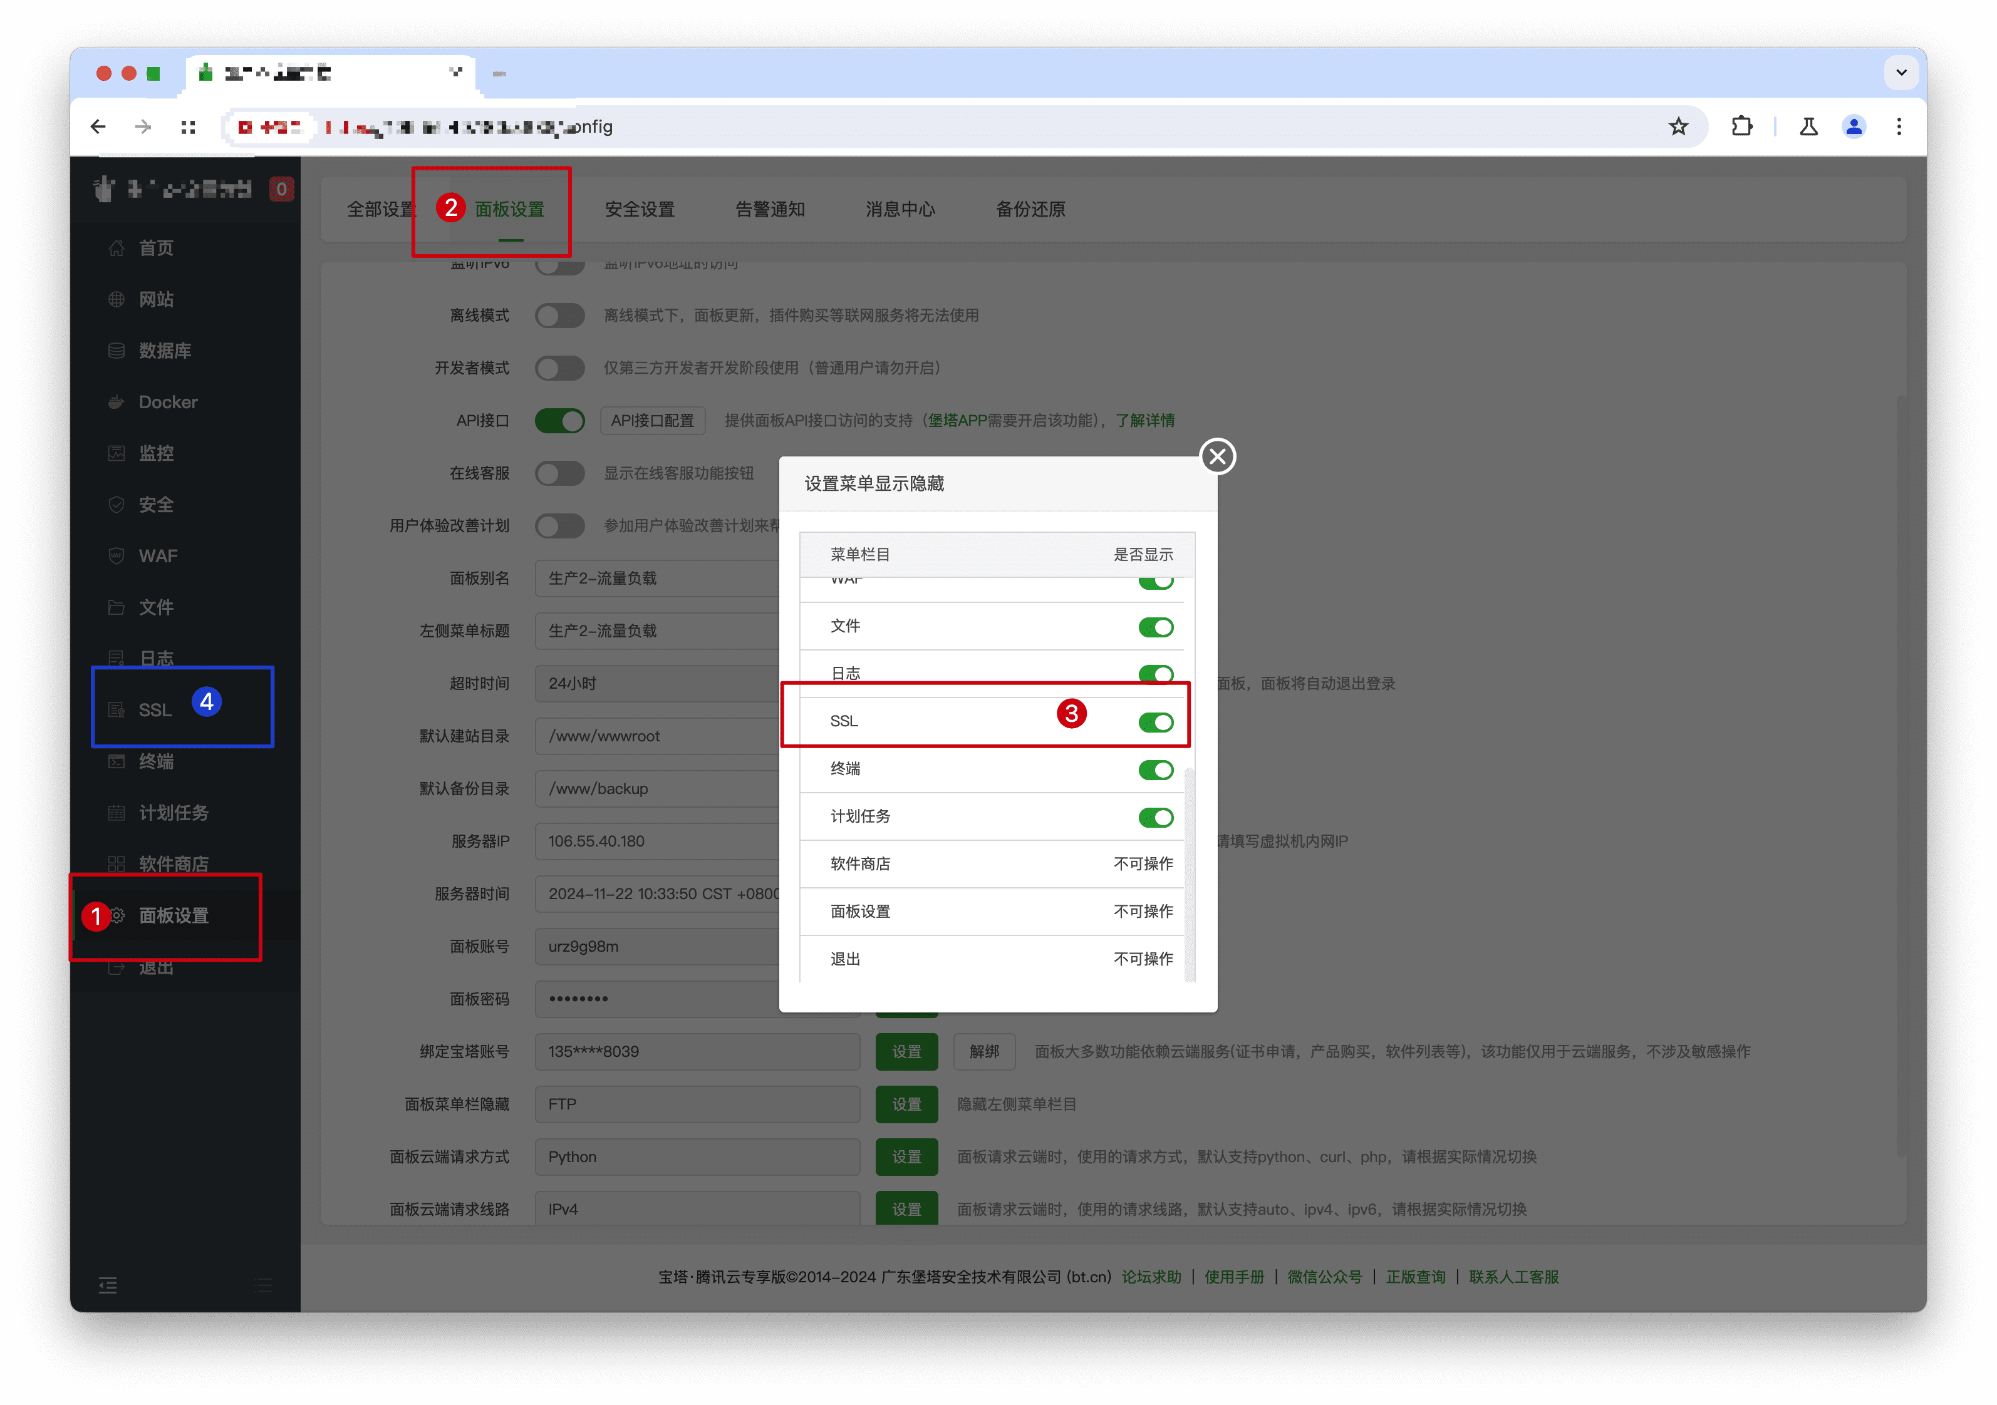The height and width of the screenshot is (1405, 1997).
Task: Click 设置 button for 面板菜单栏隐藏
Action: pyautogui.click(x=906, y=1104)
